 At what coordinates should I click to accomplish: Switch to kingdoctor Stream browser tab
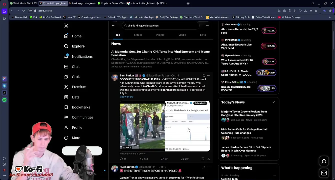112,3
